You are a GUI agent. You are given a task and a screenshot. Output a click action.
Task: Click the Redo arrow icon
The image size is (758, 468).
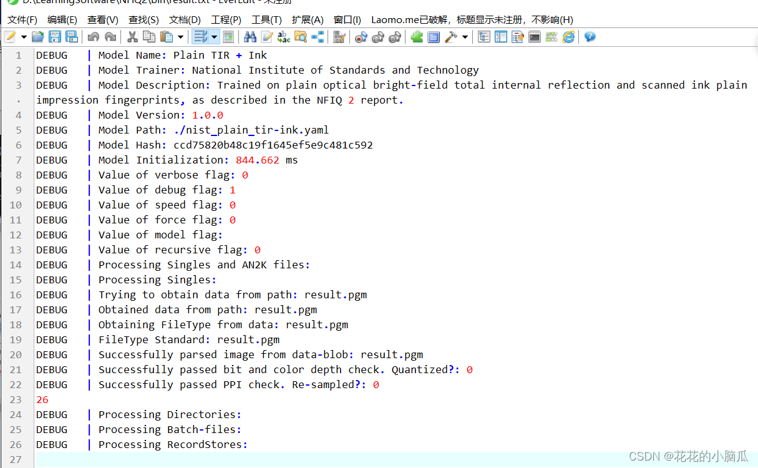pyautogui.click(x=110, y=37)
